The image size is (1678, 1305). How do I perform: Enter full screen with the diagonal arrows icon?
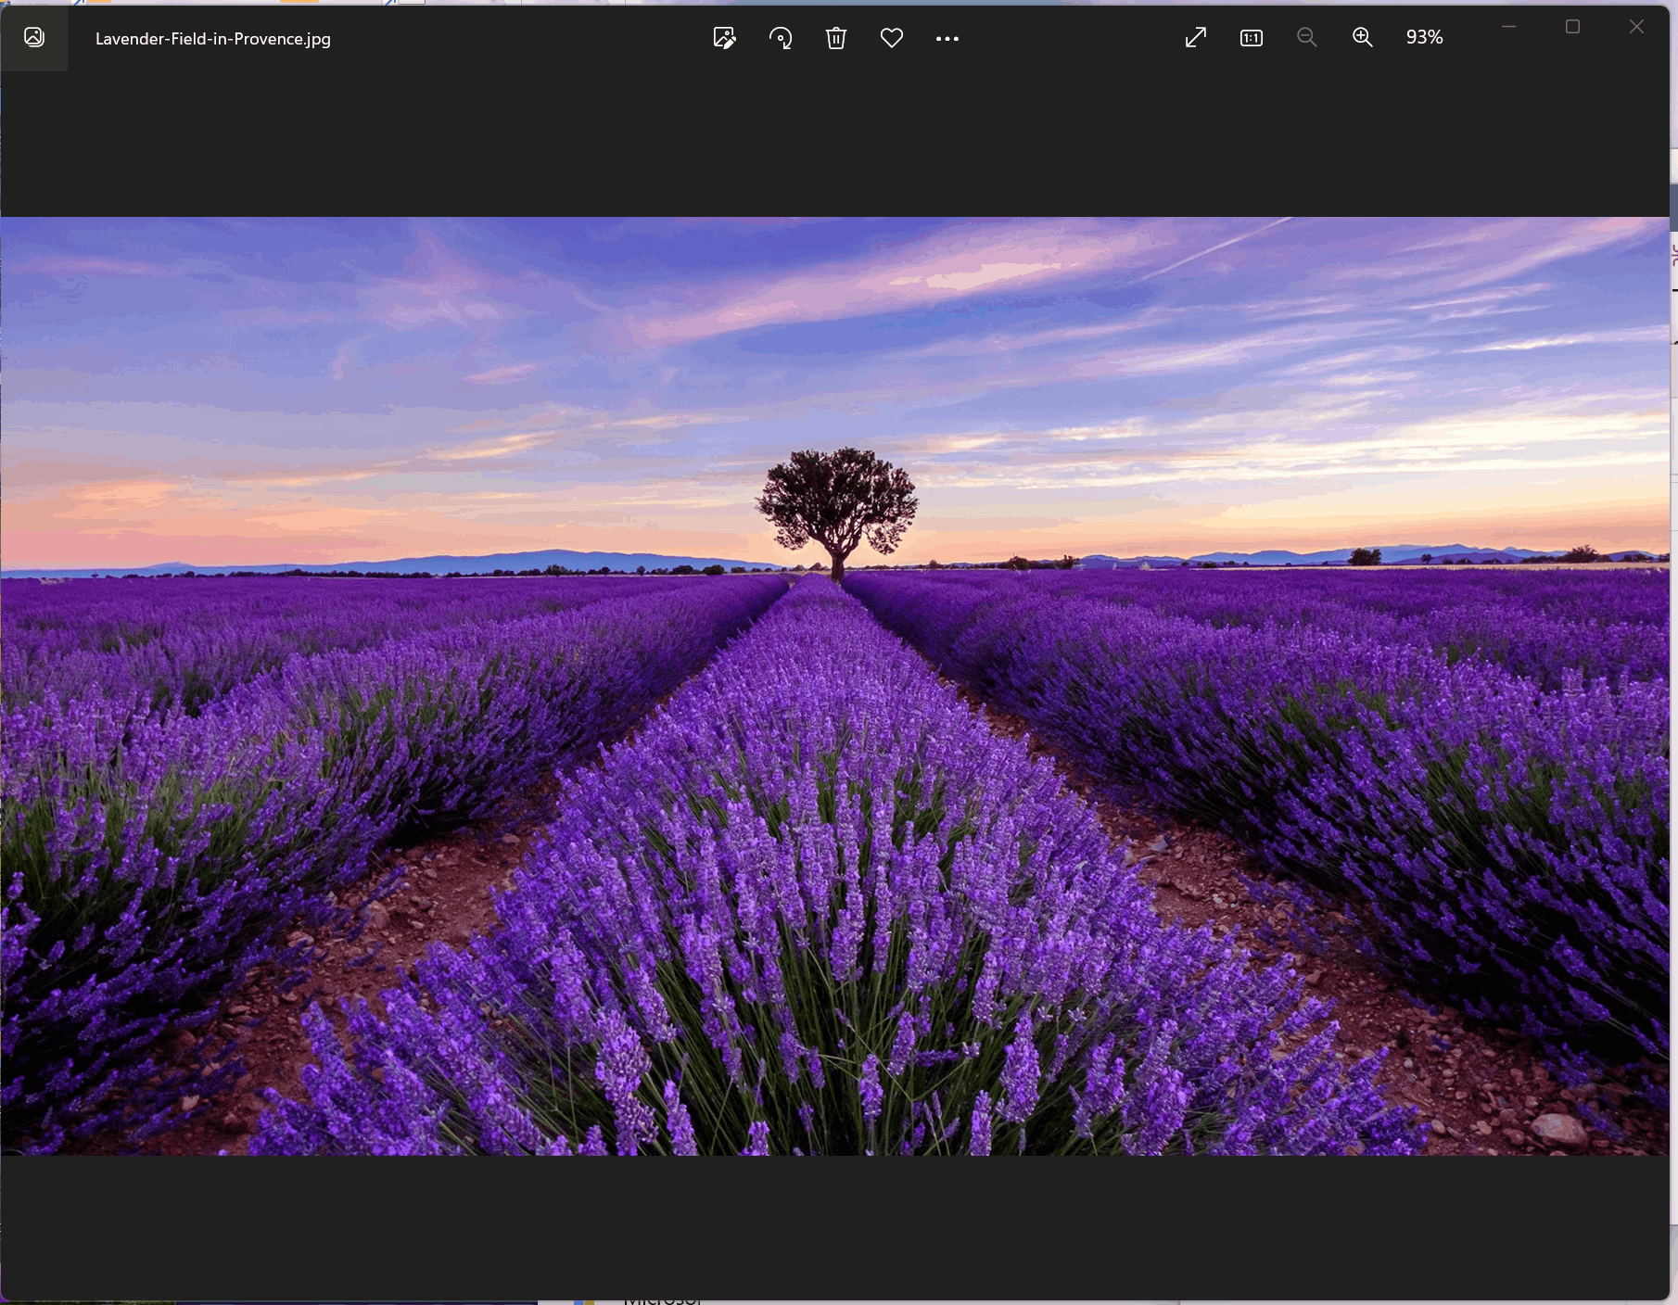coord(1196,37)
